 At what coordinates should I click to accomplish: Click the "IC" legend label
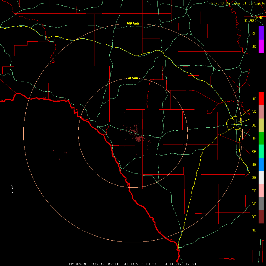pos(254,191)
